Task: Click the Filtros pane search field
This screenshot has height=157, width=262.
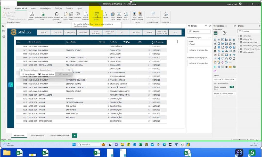Action: pyautogui.click(x=199, y=31)
